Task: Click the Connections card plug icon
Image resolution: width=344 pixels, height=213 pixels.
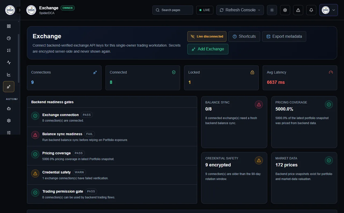Action: 95,72
